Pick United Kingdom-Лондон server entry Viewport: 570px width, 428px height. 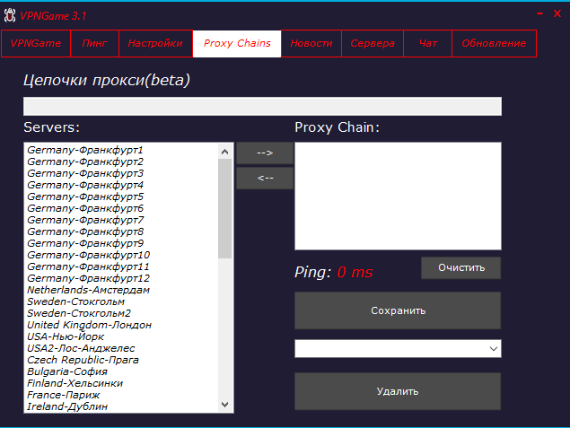(89, 325)
